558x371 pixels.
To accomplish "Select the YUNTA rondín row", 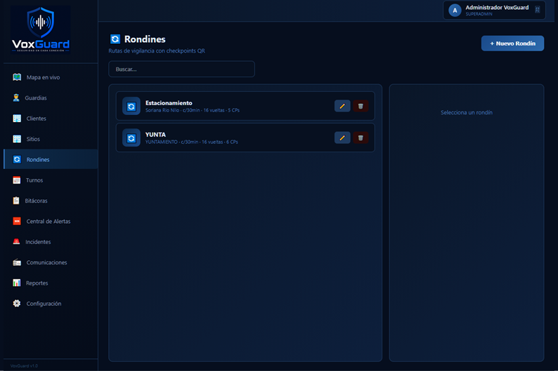I will coord(245,137).
